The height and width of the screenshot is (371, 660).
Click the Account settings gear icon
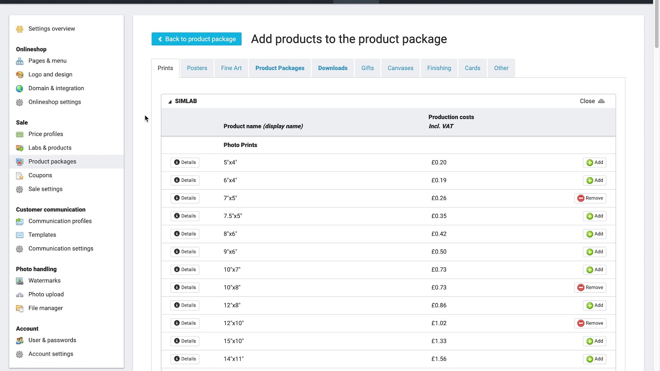20,354
